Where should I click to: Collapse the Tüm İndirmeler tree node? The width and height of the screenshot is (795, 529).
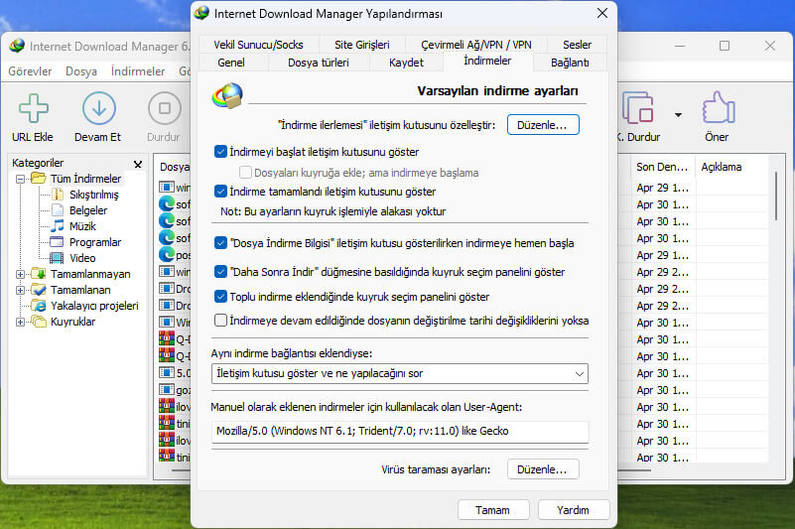coord(20,179)
